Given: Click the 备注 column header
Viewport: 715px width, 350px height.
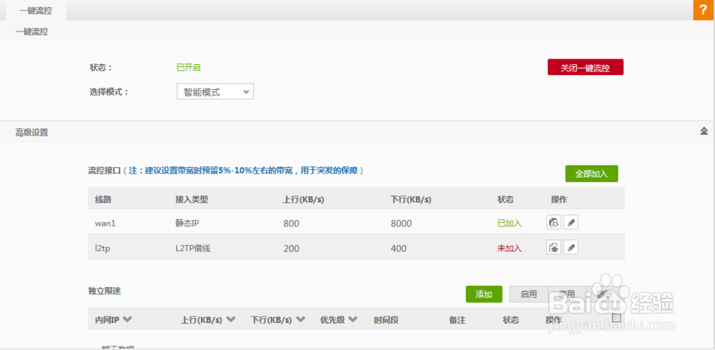Looking at the screenshot, I should (x=457, y=320).
